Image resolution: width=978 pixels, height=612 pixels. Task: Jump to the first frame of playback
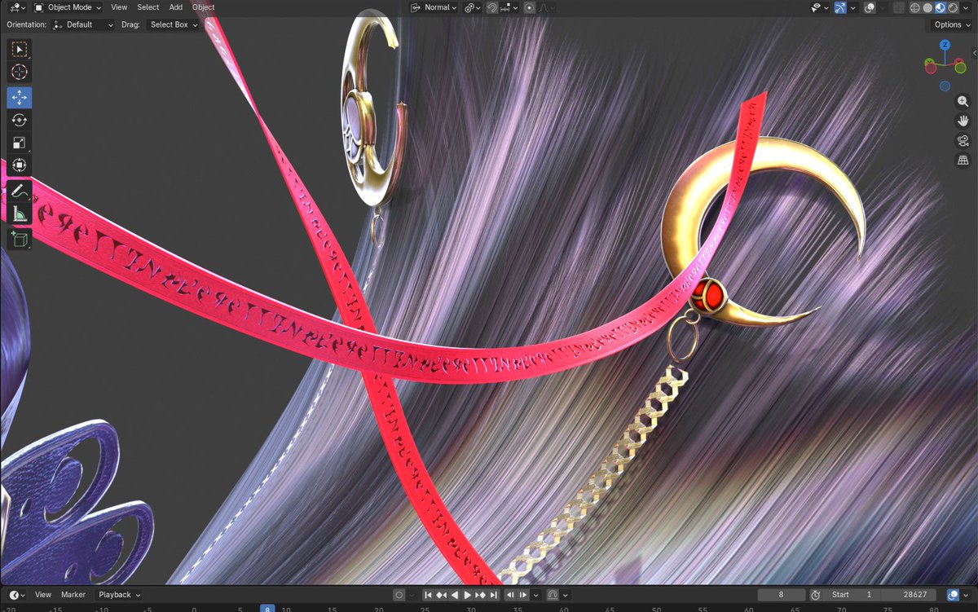428,595
